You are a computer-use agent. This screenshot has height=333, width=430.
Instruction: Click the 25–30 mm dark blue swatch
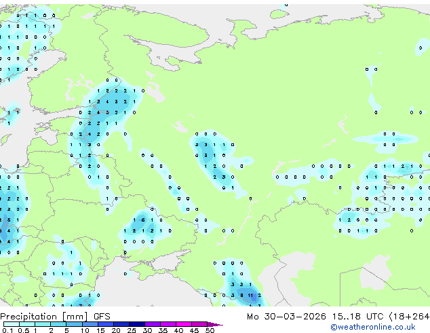point(136,324)
